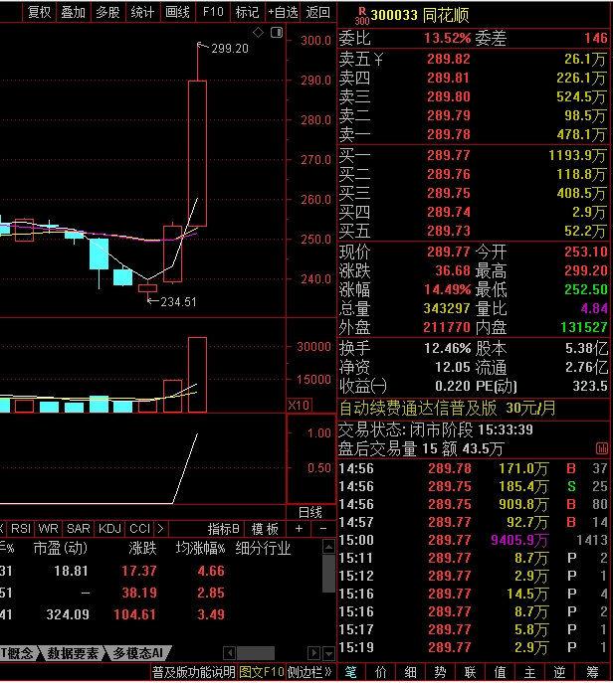
Task: Click the diamond marker icon above the chart
Action: point(258,32)
